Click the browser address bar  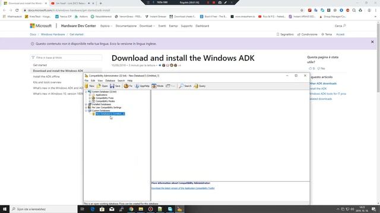160,11
